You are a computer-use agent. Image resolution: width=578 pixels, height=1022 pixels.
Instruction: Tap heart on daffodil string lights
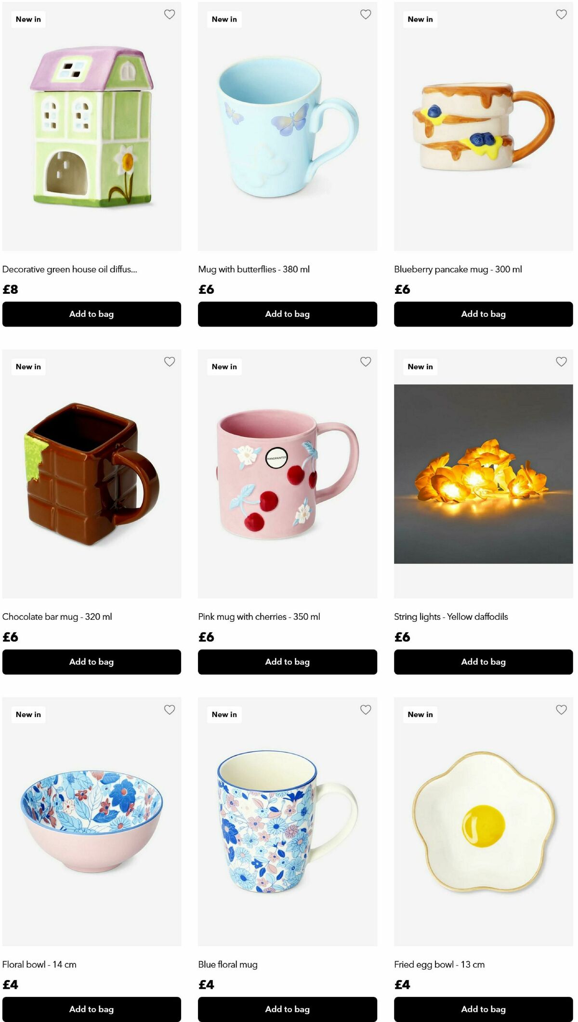coord(561,362)
